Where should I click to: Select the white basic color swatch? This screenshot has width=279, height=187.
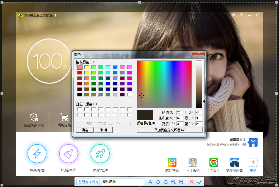(129, 95)
